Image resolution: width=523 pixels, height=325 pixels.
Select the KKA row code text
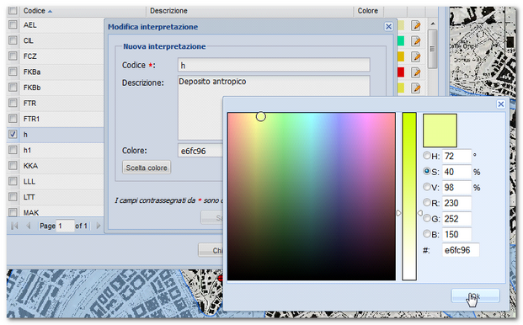coord(30,166)
